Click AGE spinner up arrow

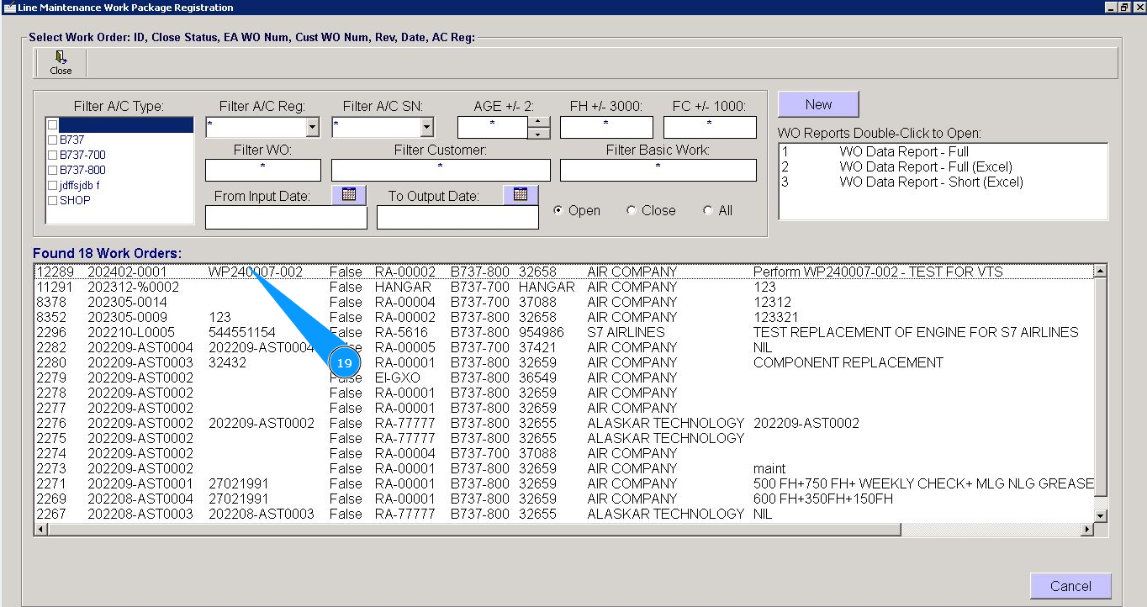[x=538, y=122]
